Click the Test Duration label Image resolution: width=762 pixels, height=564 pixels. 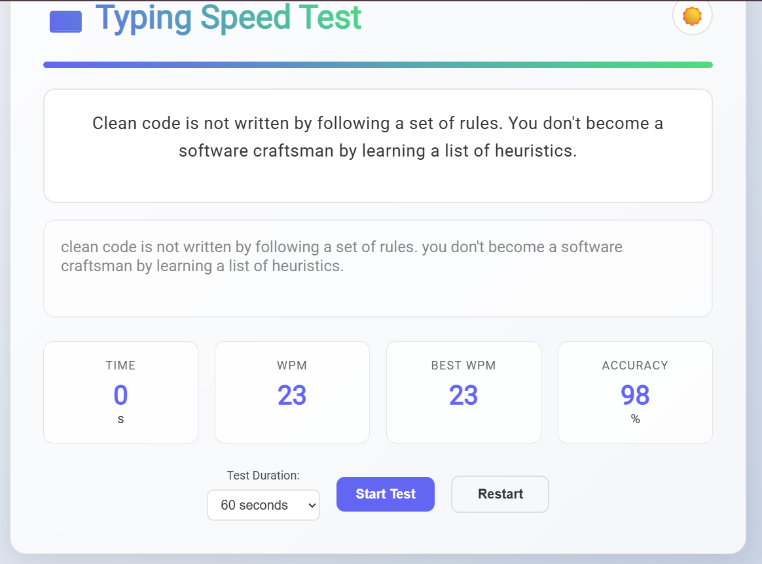pyautogui.click(x=263, y=476)
